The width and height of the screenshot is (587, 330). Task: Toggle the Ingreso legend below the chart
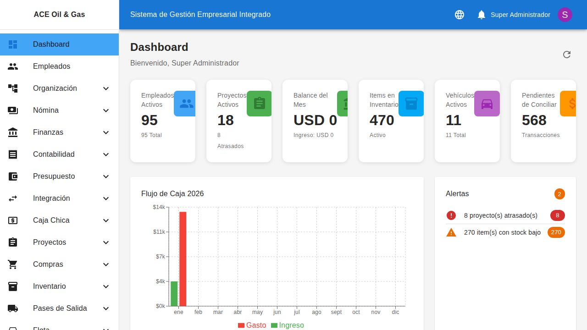(288, 325)
